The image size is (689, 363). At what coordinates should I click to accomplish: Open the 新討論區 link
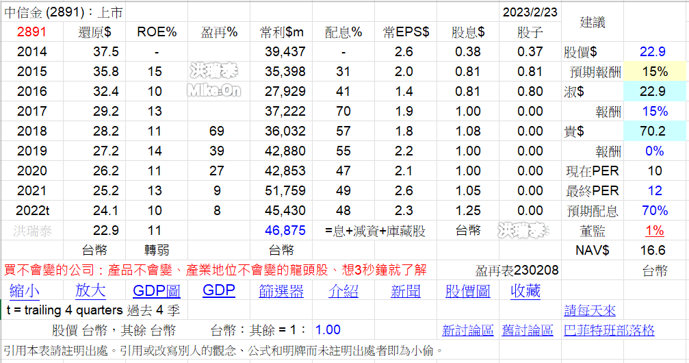click(467, 330)
